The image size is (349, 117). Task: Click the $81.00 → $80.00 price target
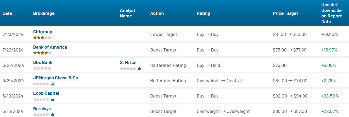[x=290, y=34]
